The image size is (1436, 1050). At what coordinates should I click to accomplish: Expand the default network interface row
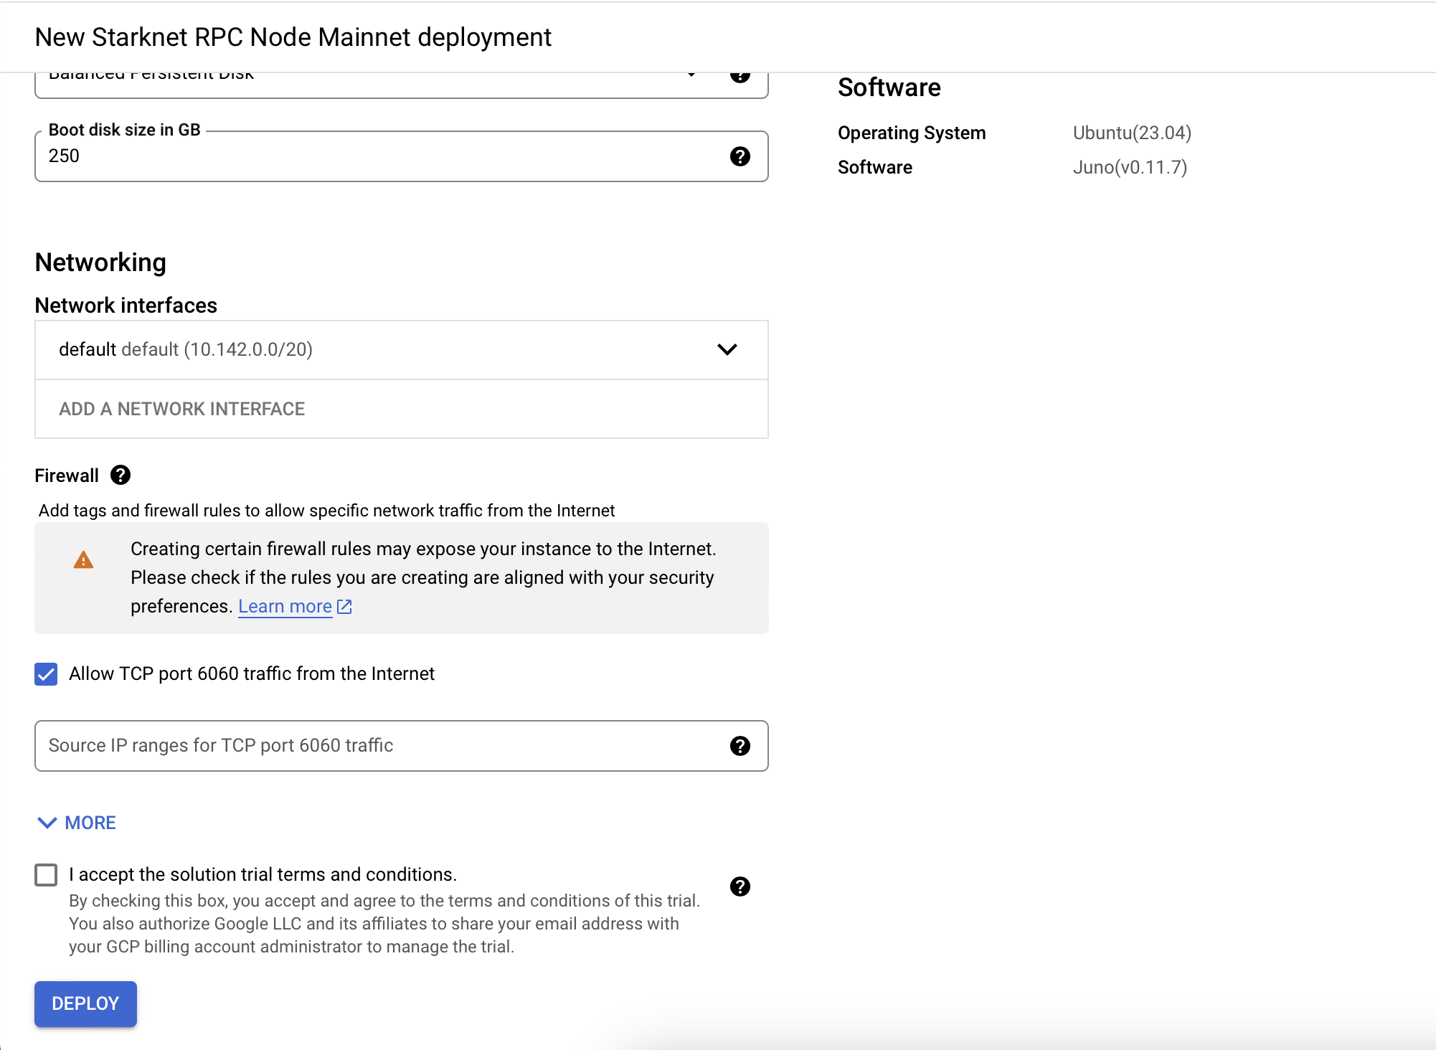pyautogui.click(x=402, y=350)
